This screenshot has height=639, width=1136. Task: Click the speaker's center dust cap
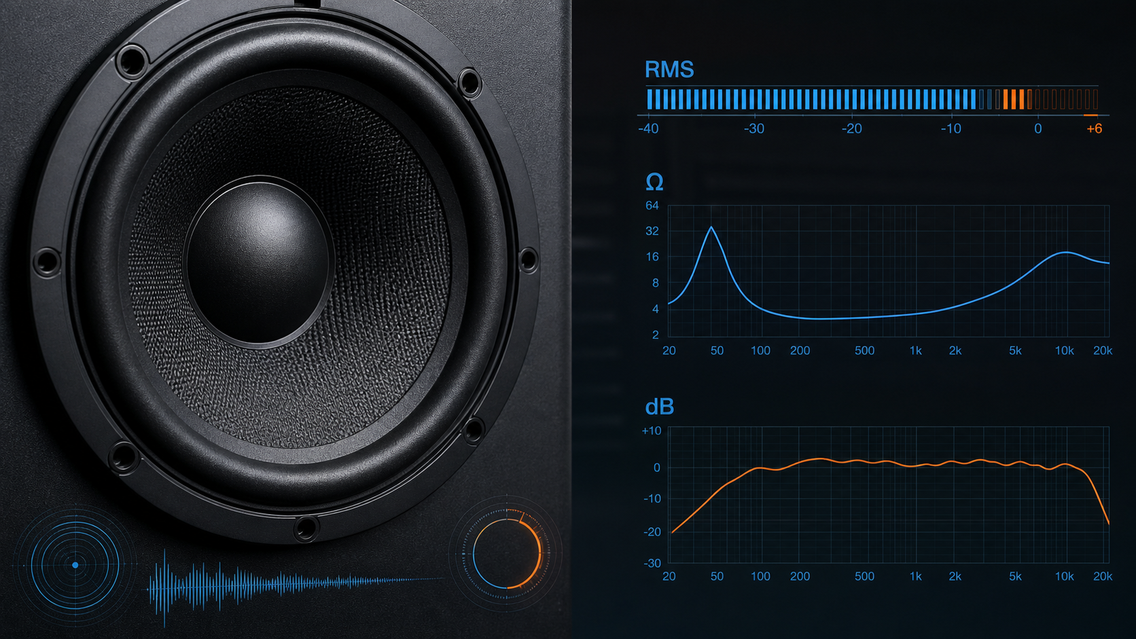258,262
